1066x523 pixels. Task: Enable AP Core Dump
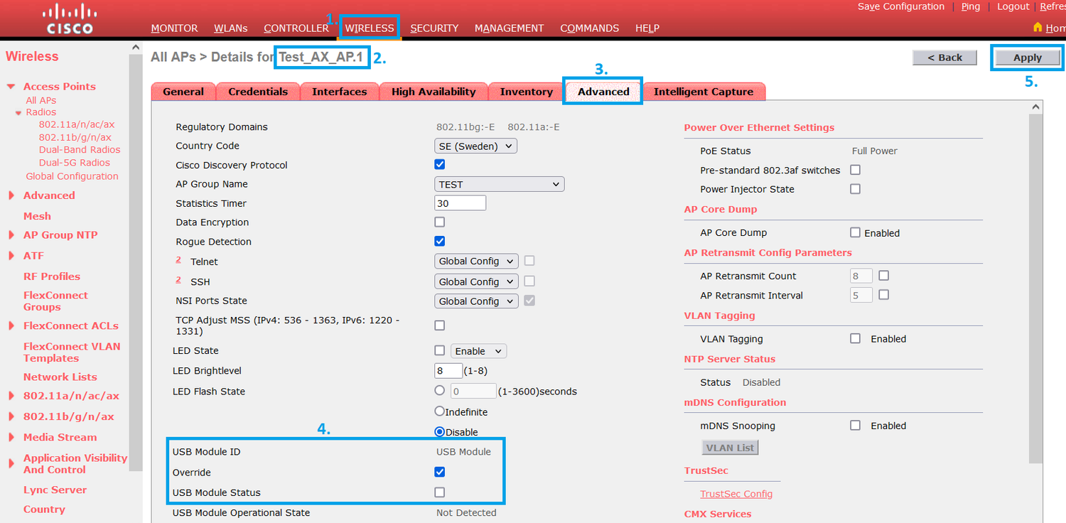tap(855, 232)
